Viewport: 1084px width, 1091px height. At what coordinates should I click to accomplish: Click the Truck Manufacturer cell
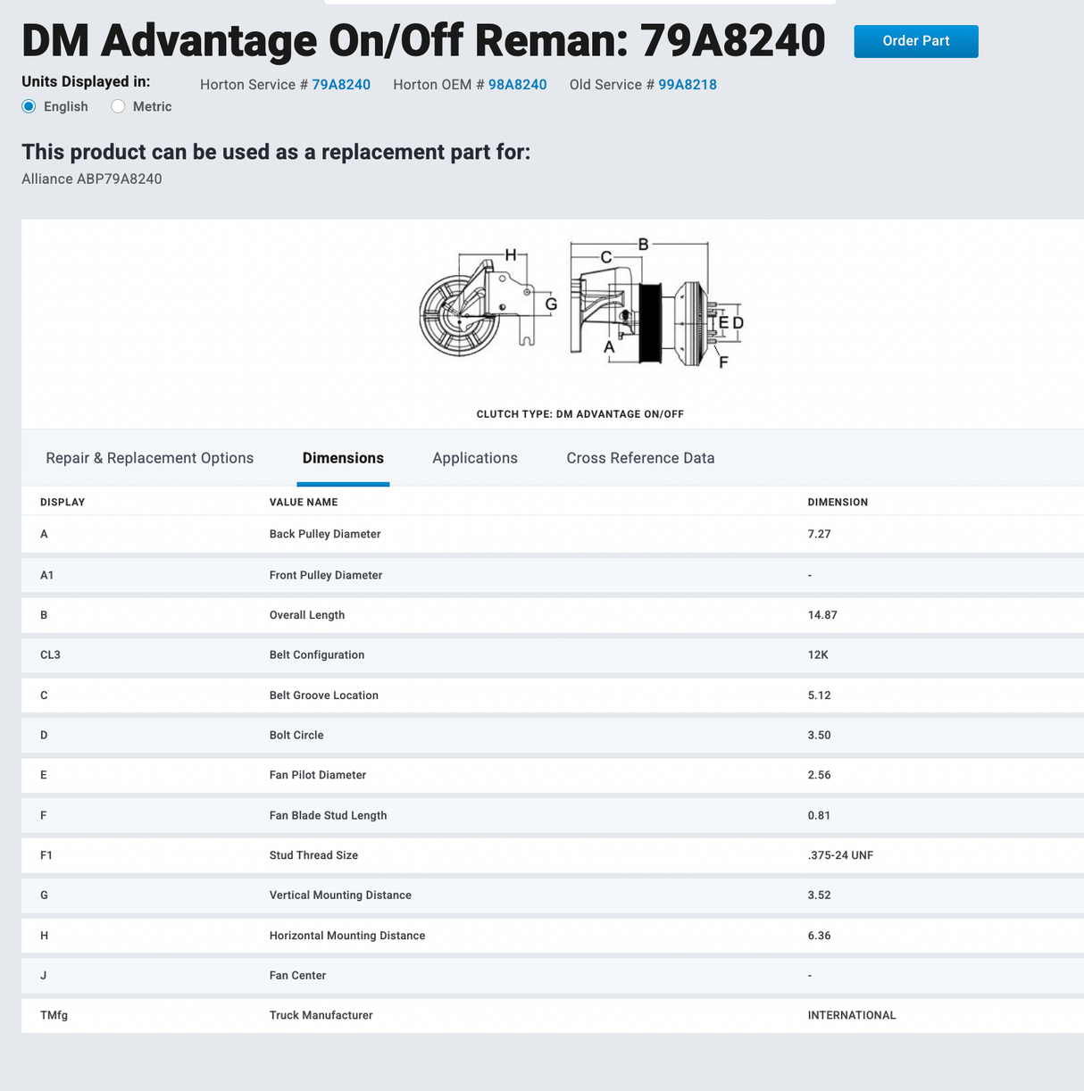point(321,1015)
